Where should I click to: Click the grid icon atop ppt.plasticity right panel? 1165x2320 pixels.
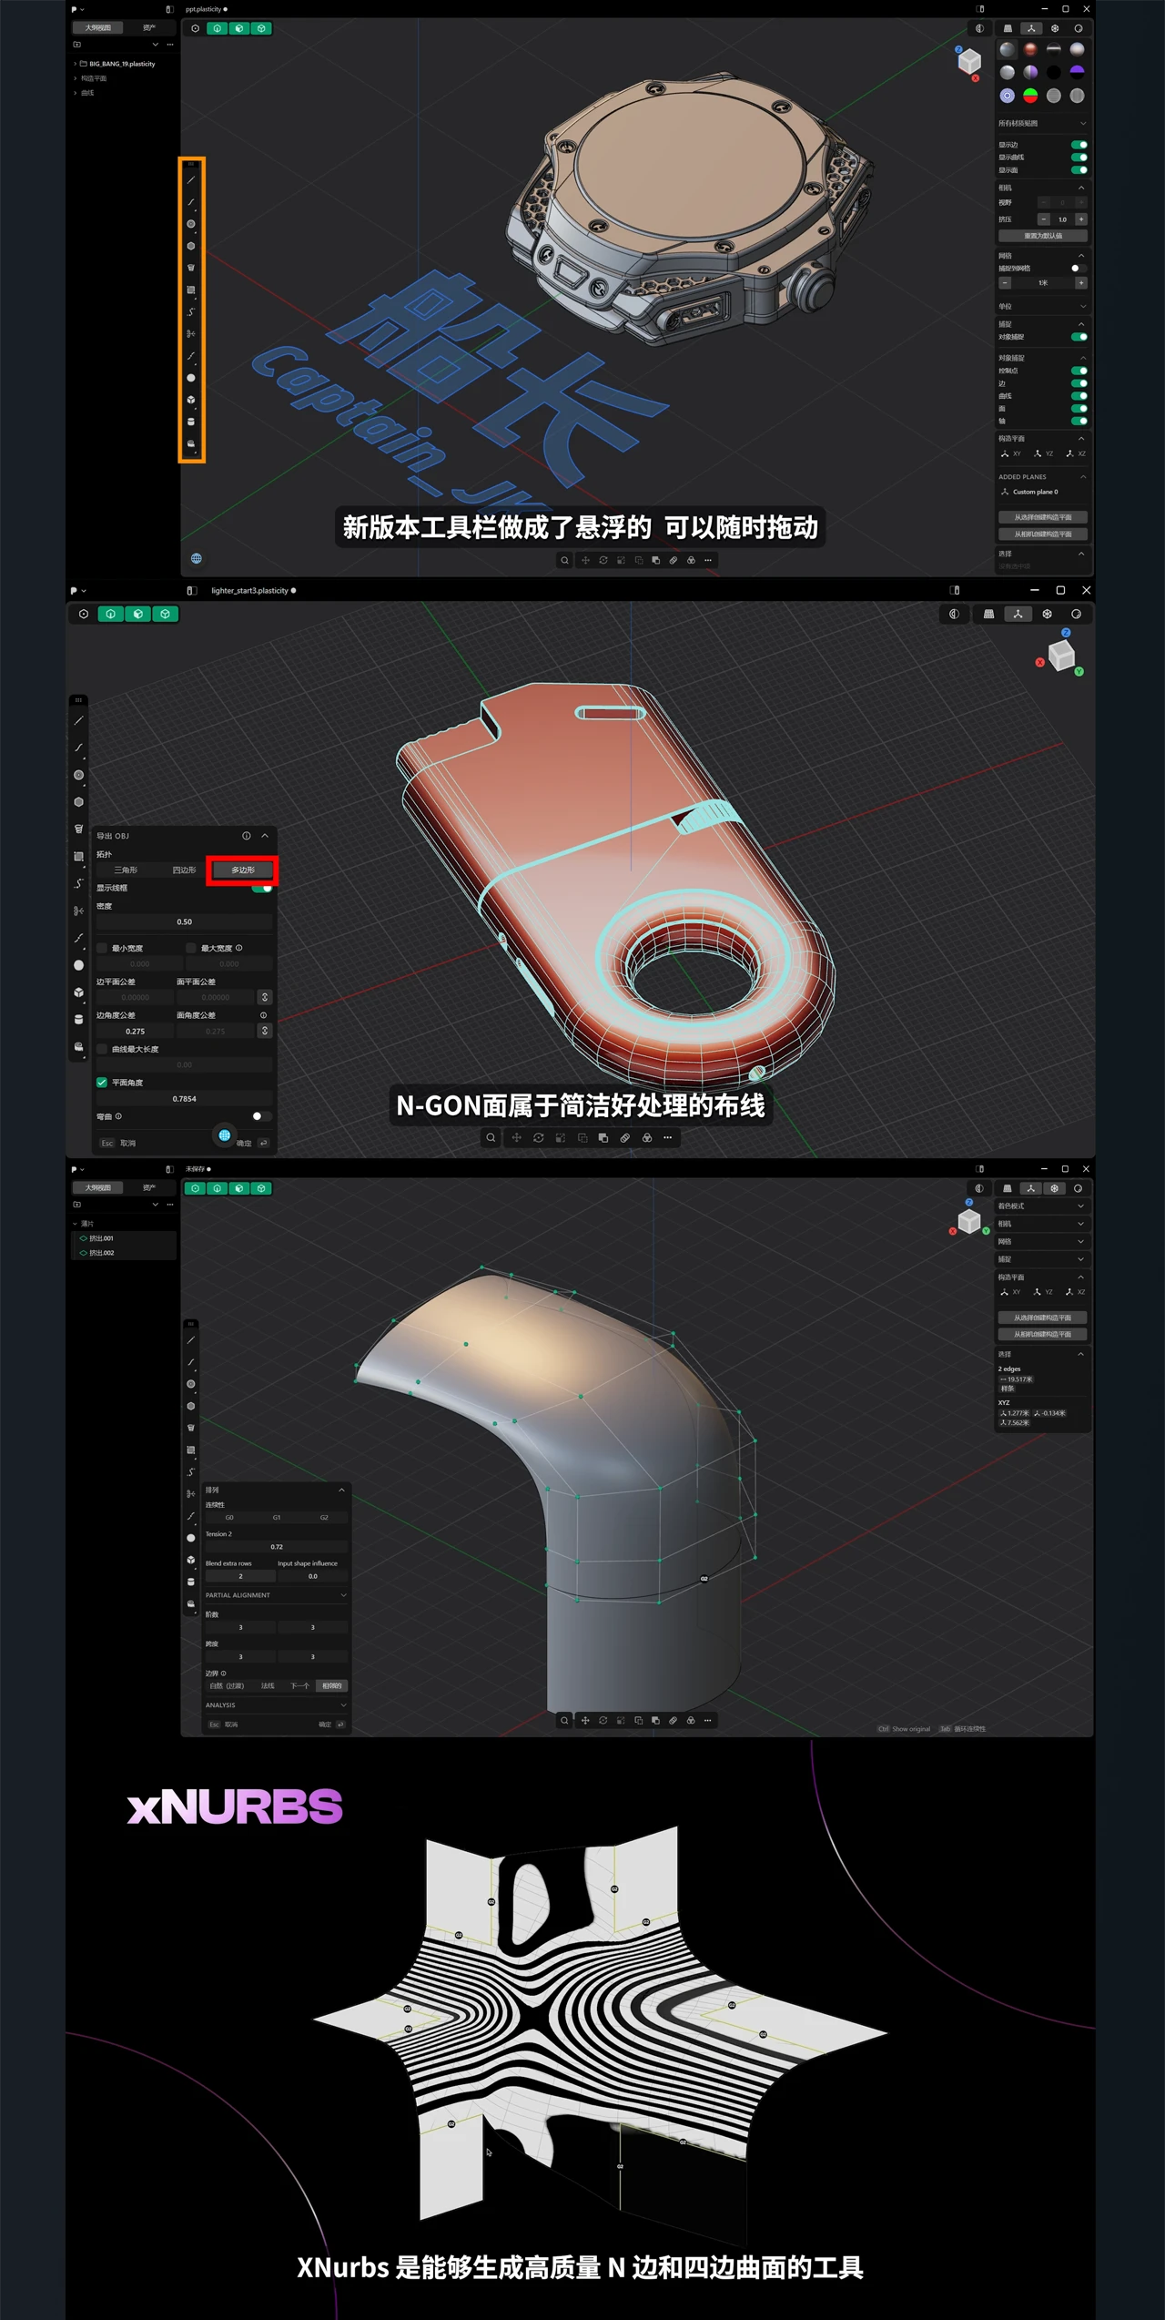point(1008,28)
